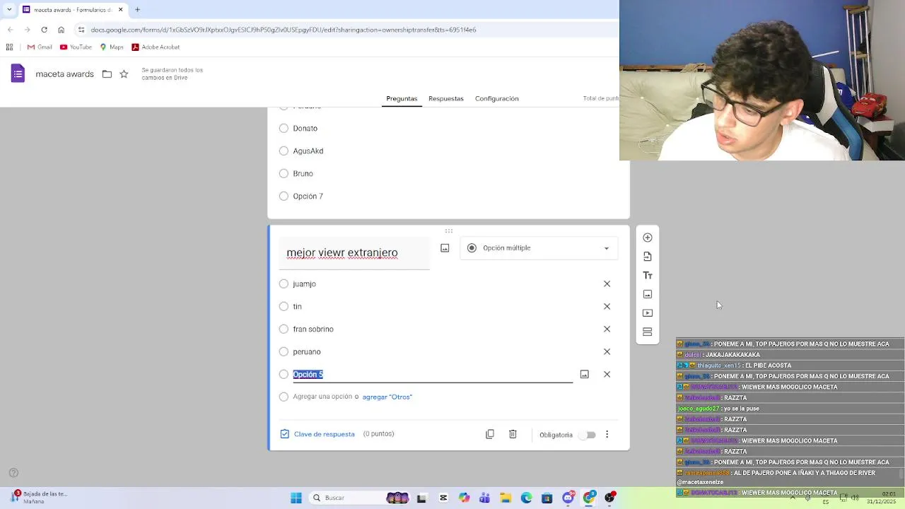Open File Explorer from taskbar
Screen dimensions: 905x509
coord(506,498)
